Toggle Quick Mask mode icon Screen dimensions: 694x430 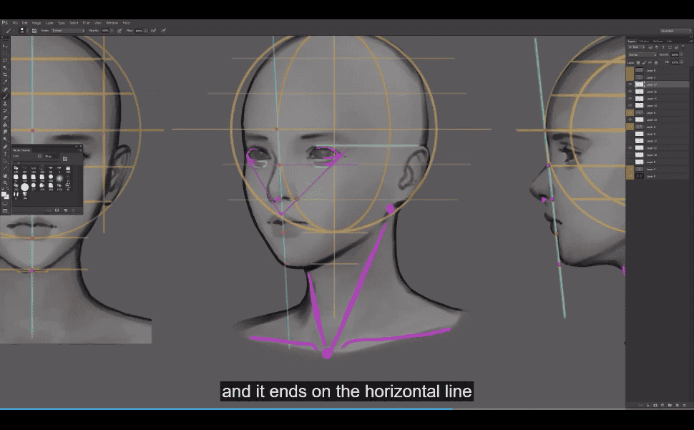coord(5,205)
